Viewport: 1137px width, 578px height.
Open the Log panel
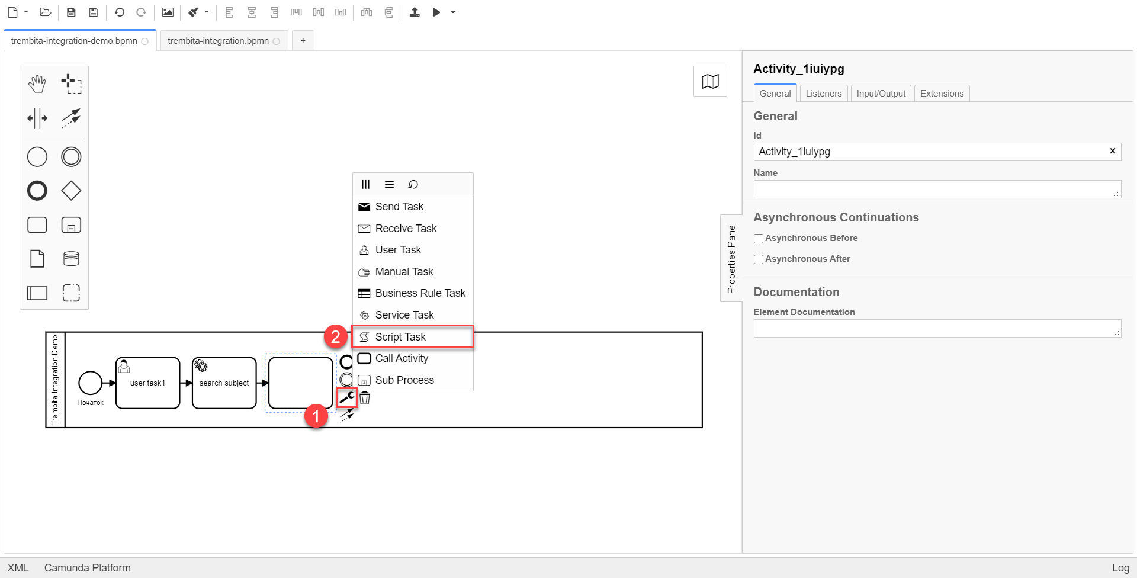point(1120,568)
